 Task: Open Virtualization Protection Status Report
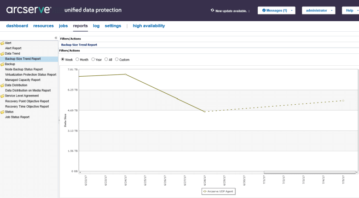pos(31,74)
